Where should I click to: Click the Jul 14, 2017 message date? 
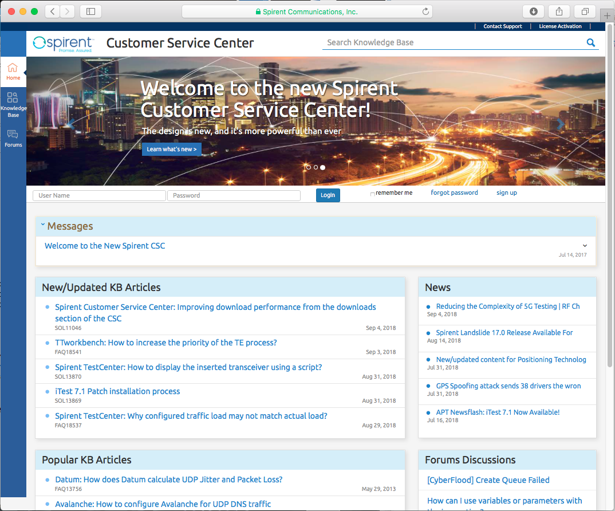coord(573,255)
